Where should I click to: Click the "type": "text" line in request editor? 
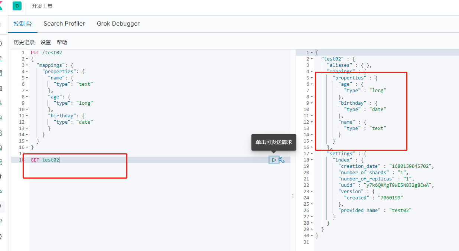click(x=73, y=84)
